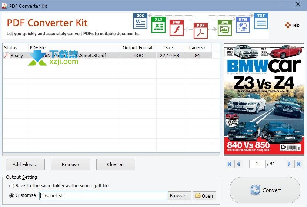Select the DOC Word format icon
The width and height of the screenshot is (307, 207).
pyautogui.click(x=140, y=21)
